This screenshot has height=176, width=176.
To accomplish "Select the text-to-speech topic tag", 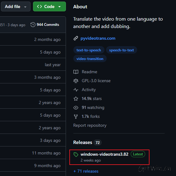I will pos(89,50).
